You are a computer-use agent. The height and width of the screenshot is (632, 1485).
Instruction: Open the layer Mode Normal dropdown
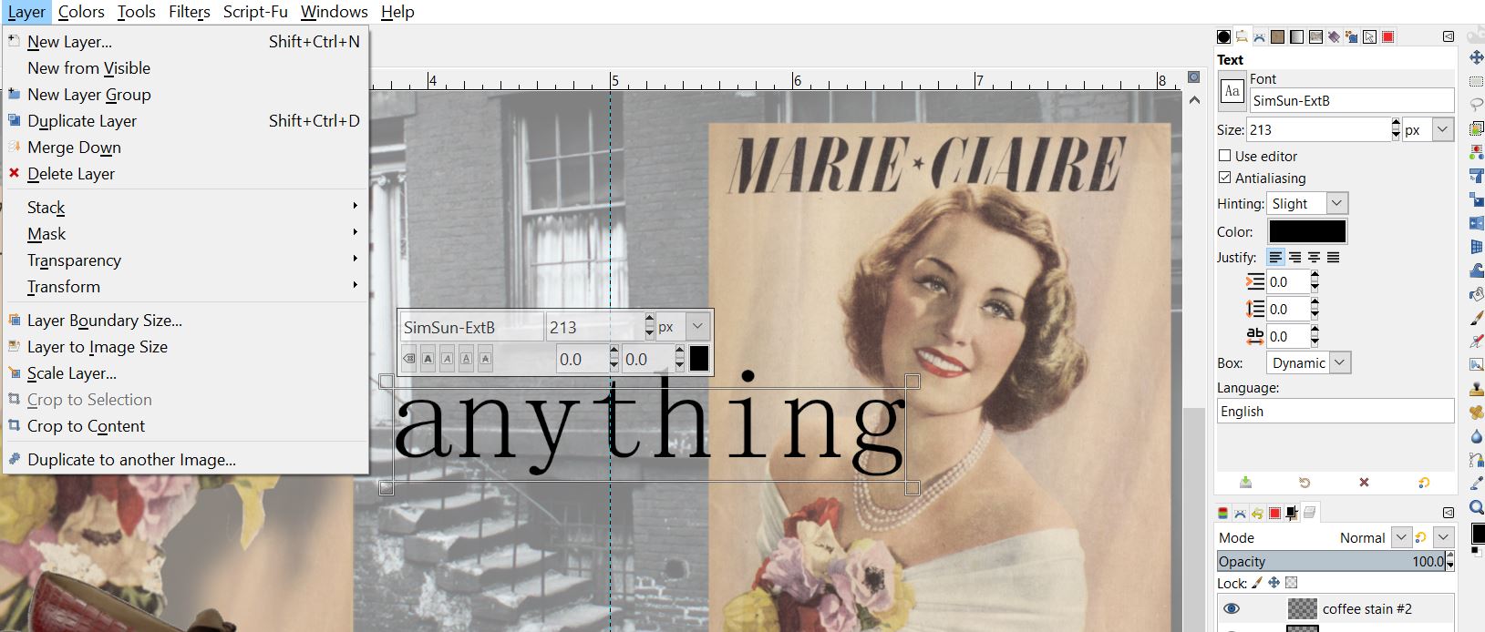1400,537
